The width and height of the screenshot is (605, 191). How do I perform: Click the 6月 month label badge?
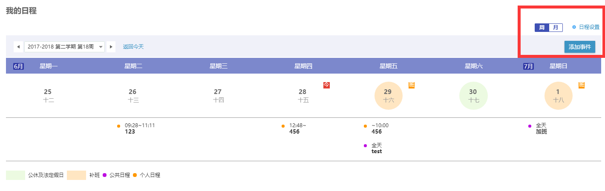(18, 66)
